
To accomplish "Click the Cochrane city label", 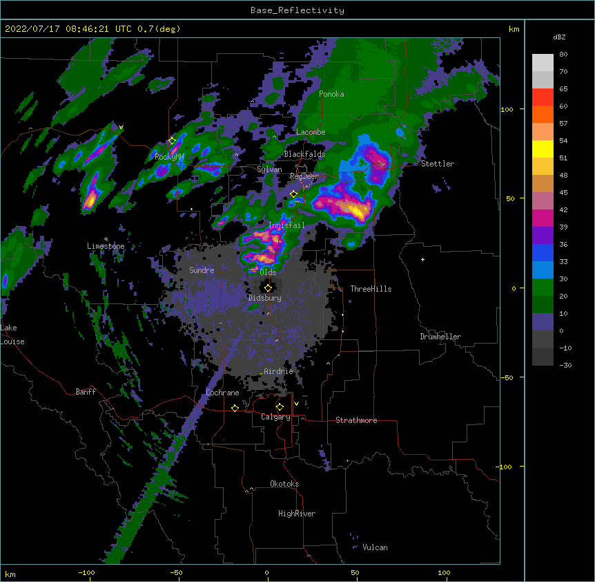I will (222, 393).
